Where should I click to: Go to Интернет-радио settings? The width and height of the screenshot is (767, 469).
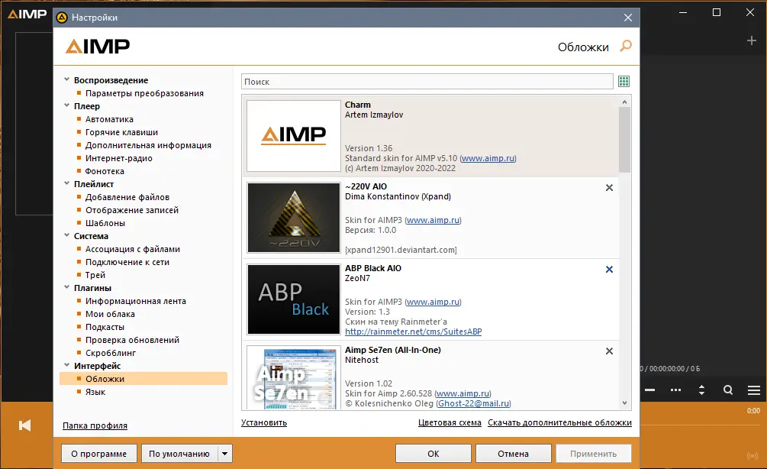point(119,158)
